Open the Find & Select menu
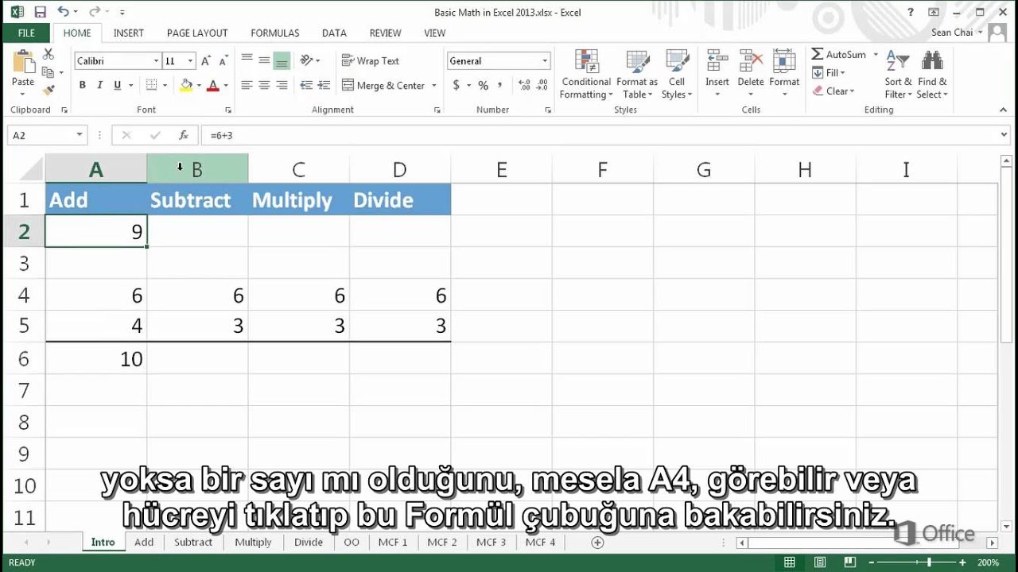This screenshot has height=572, width=1018. coord(932,75)
